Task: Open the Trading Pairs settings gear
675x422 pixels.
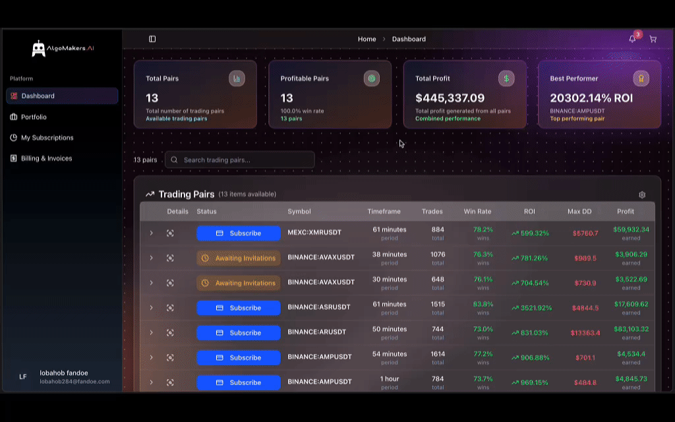Action: point(643,195)
